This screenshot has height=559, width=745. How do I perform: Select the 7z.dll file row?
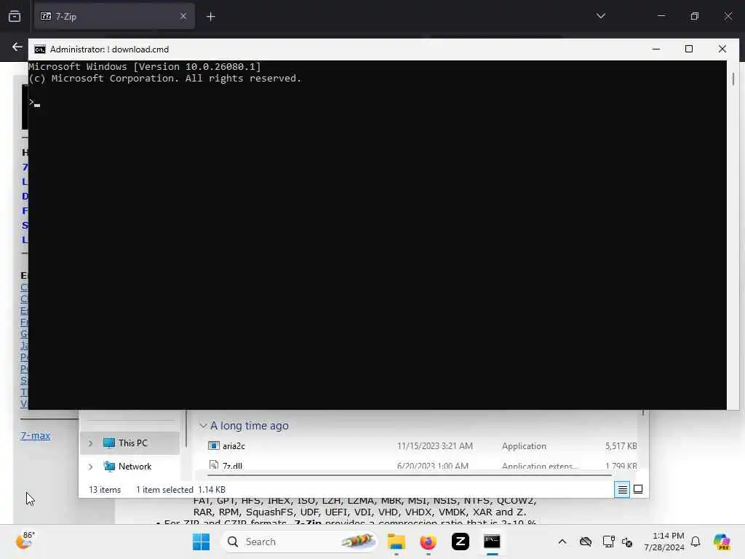(423, 466)
